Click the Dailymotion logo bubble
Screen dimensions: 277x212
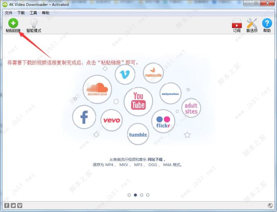pyautogui.click(x=170, y=94)
